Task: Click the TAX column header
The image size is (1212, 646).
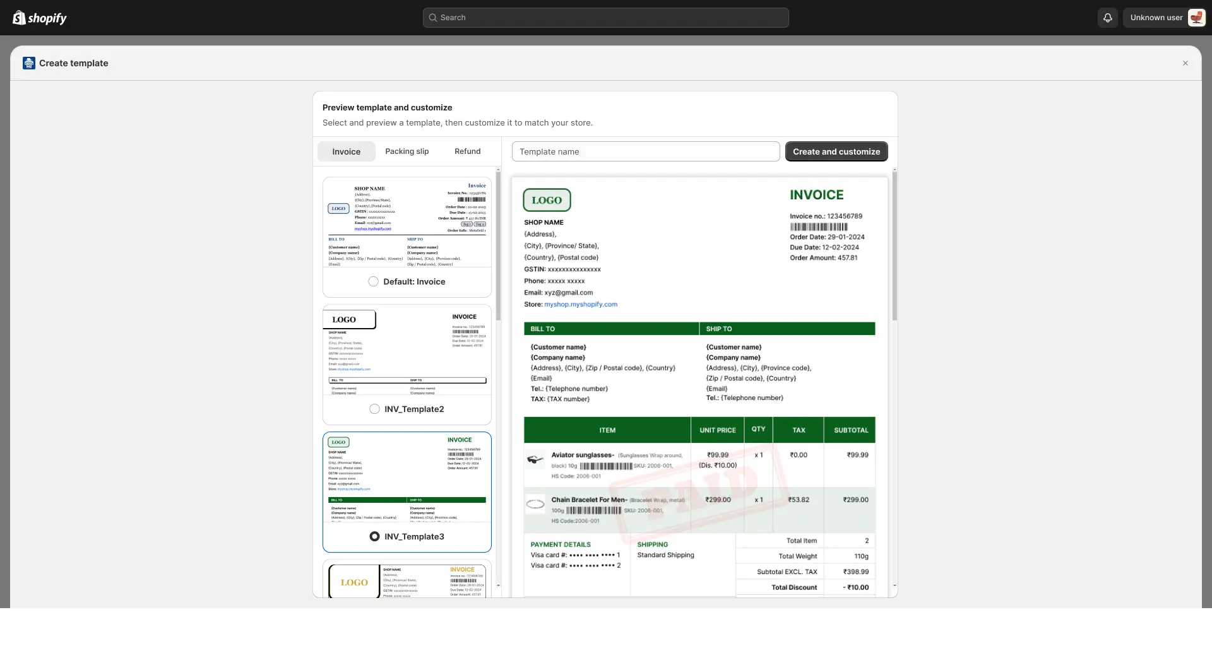Action: click(799, 430)
